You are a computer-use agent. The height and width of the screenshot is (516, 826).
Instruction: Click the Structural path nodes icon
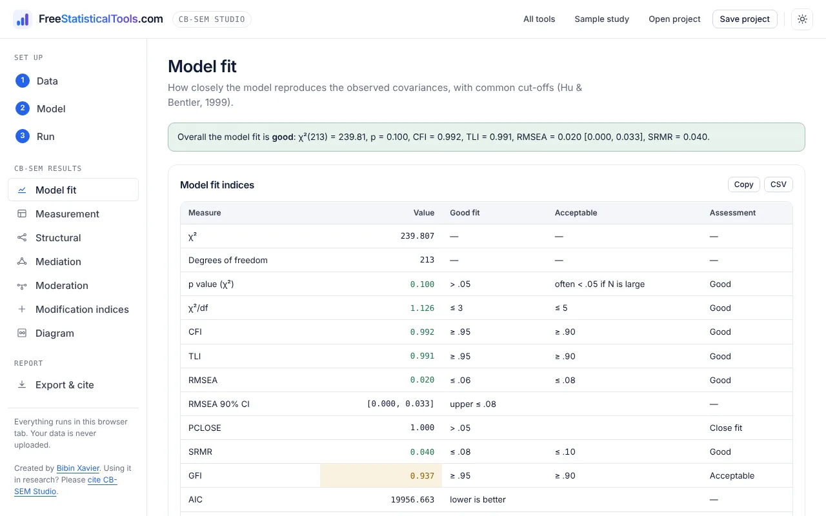pyautogui.click(x=22, y=238)
